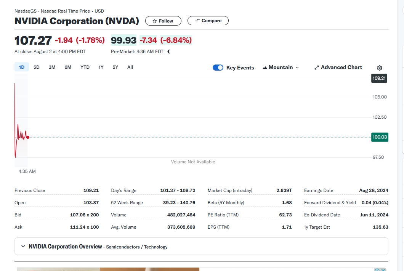This screenshot has height=271, width=404.
Task: Click the compare arrows icon
Action: click(x=197, y=20)
